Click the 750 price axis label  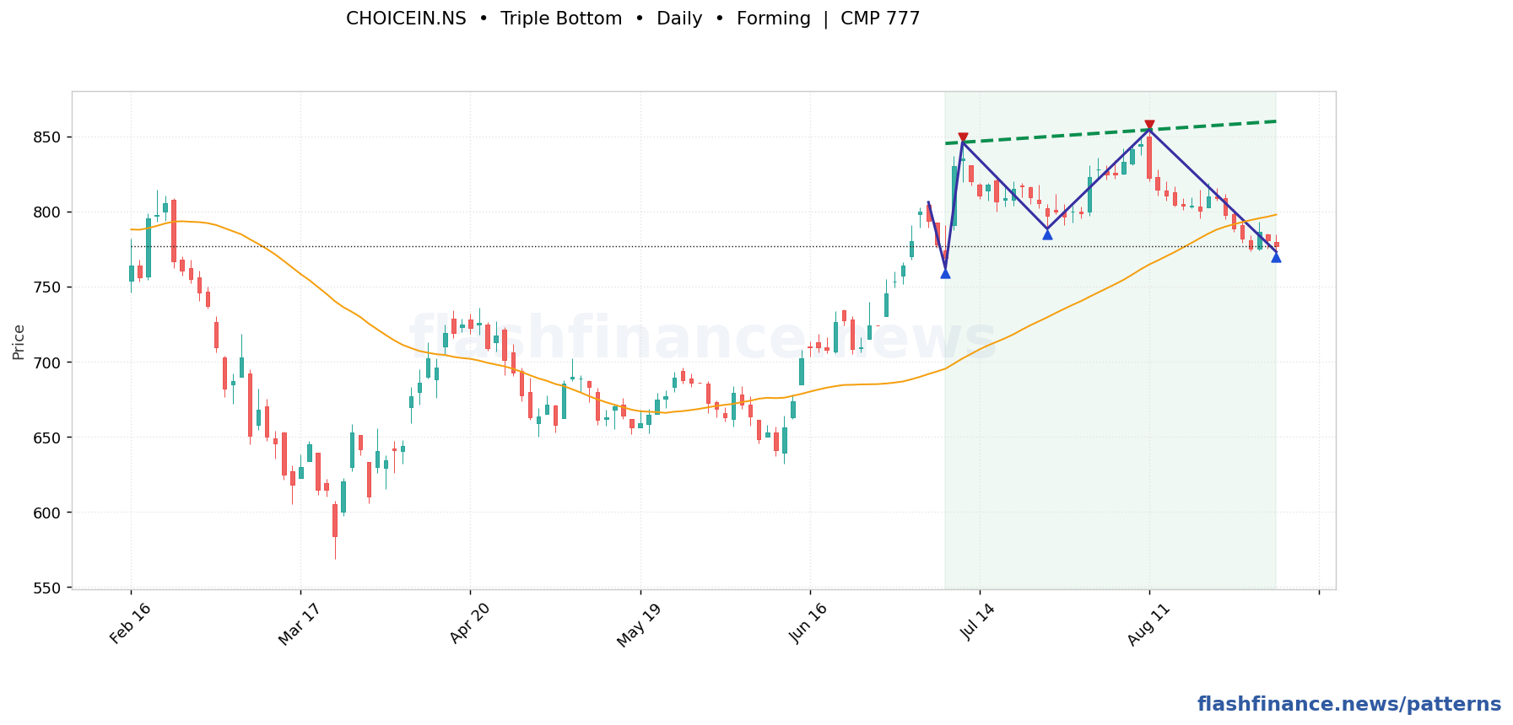(x=49, y=287)
